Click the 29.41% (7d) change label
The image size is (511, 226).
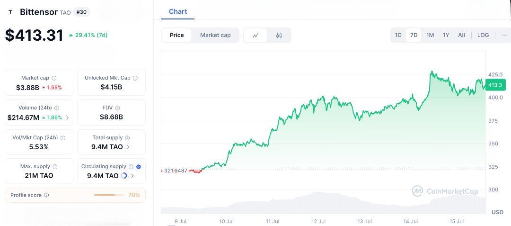pos(88,35)
